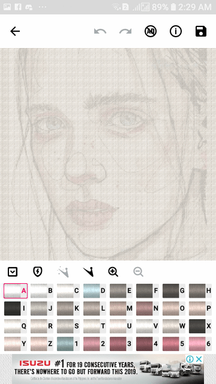Pick light pink thread number 6

[x=200, y=344]
